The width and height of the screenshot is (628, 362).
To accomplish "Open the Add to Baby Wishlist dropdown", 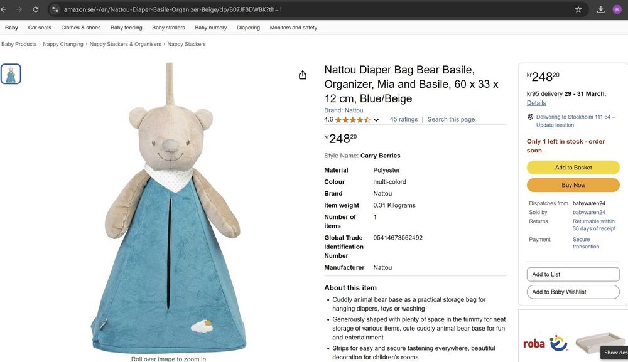I will click(x=573, y=292).
